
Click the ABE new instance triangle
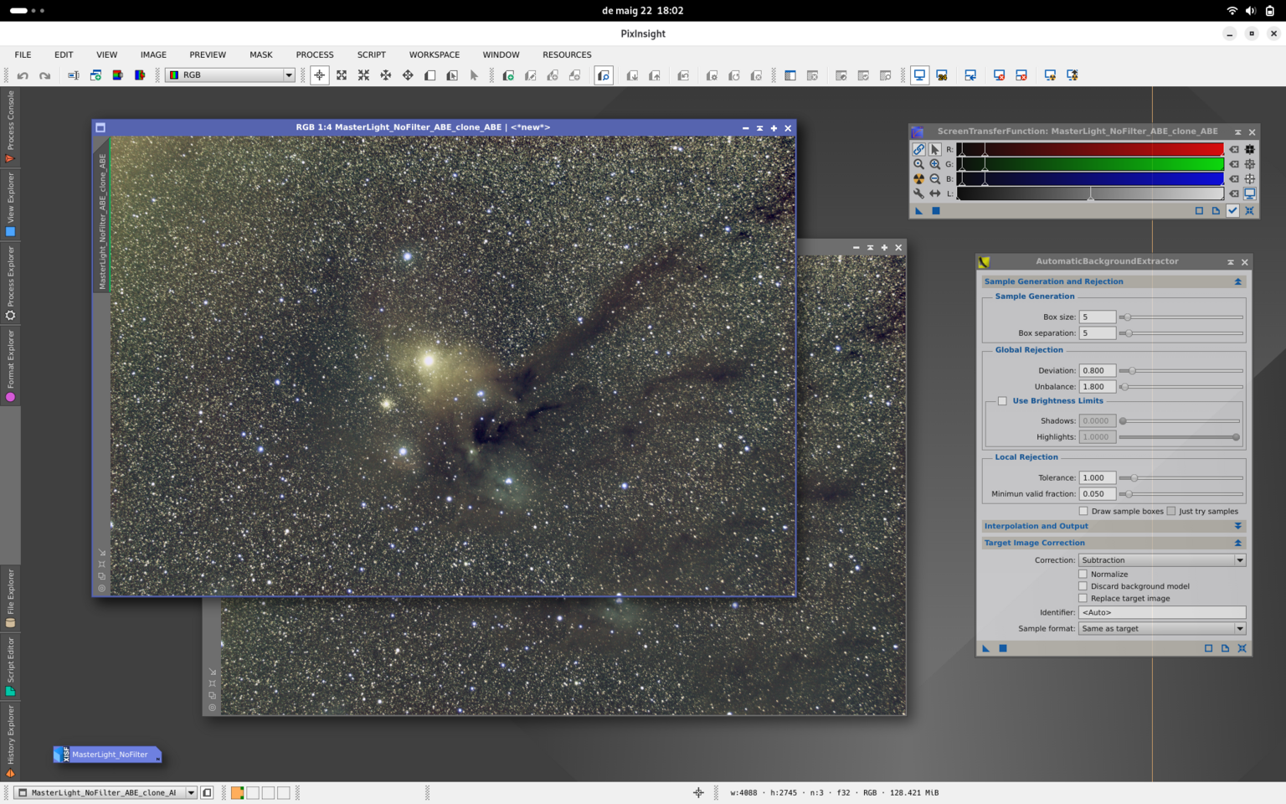tap(986, 648)
